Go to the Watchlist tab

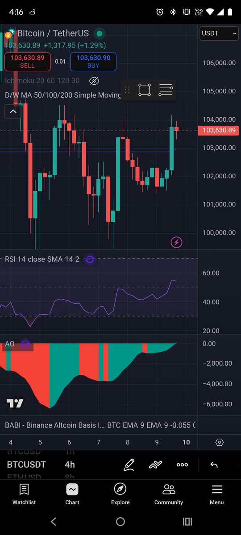(x=24, y=494)
